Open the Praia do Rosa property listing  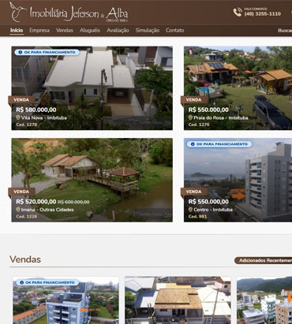238,88
